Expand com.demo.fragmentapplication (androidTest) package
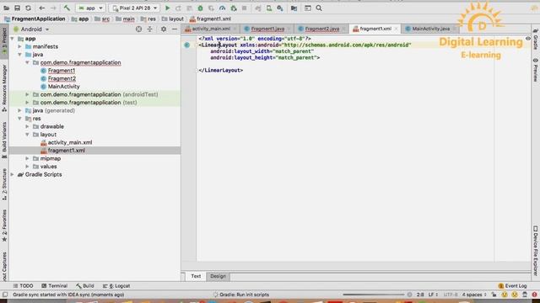540x303 pixels. 27,94
